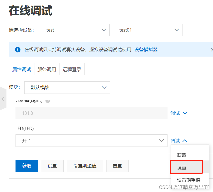213x192 pixels.
Task: Dismiss the banner via the close arrow icon
Action: tap(211, 50)
